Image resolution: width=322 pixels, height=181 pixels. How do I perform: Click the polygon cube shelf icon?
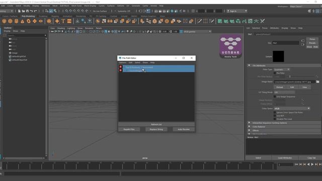coord(10,21)
